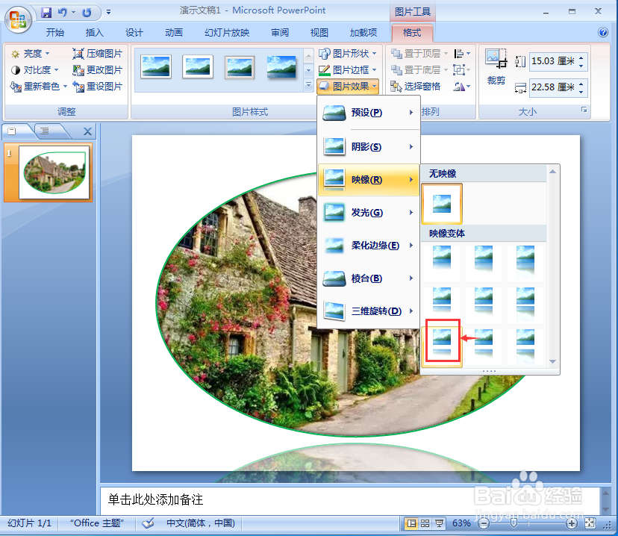Click the height field showing 15.03 厘米

(x=553, y=61)
